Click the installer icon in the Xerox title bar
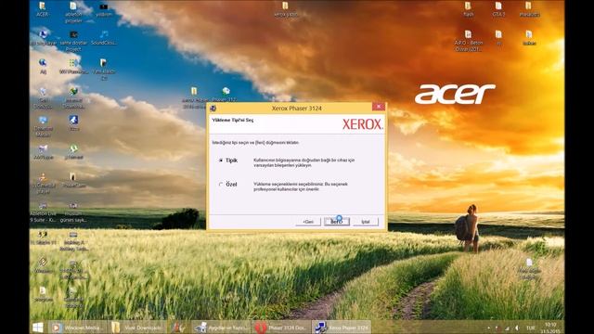This screenshot has width=594, height=334. (213, 109)
